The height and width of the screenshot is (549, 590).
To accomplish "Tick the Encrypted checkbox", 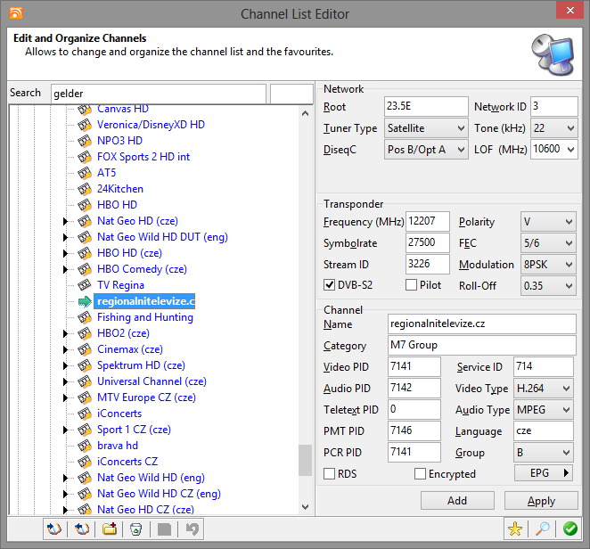I will pyautogui.click(x=421, y=474).
